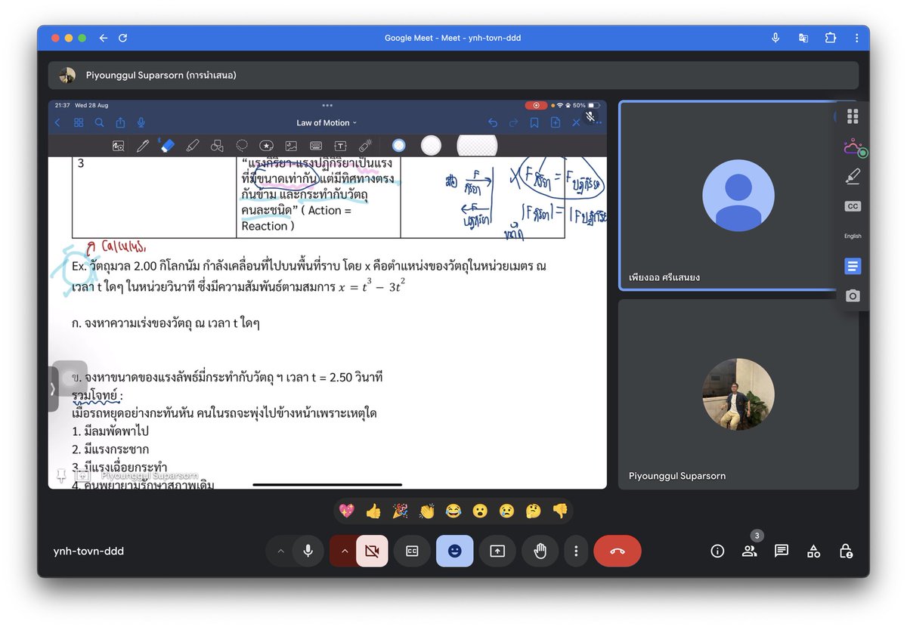
Task: Select the Highlighter tool
Action: (192, 146)
